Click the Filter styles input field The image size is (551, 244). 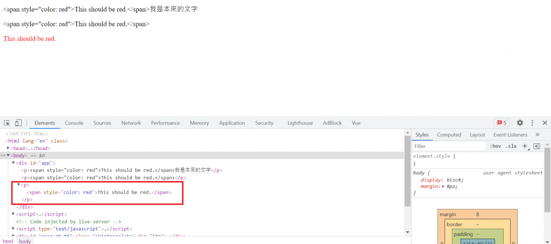pyautogui.click(x=449, y=147)
